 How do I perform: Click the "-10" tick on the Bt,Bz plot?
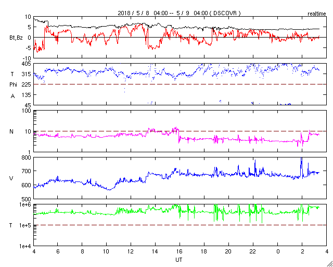coord(27,58)
